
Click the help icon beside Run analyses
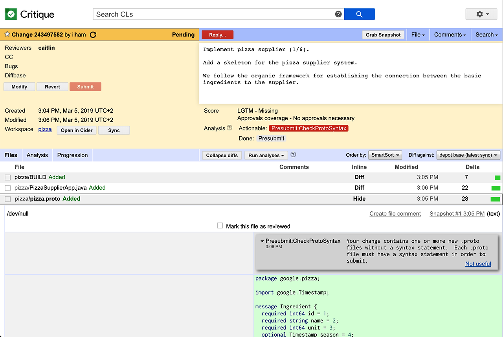click(293, 155)
